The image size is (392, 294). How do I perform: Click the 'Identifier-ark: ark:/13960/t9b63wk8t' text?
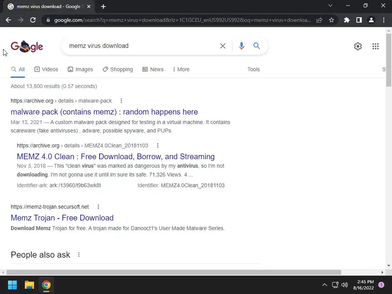(59, 186)
